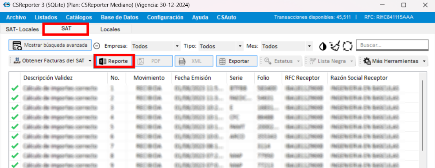Click the green checkmark in first row
This screenshot has width=435, height=168.
coord(15,88)
